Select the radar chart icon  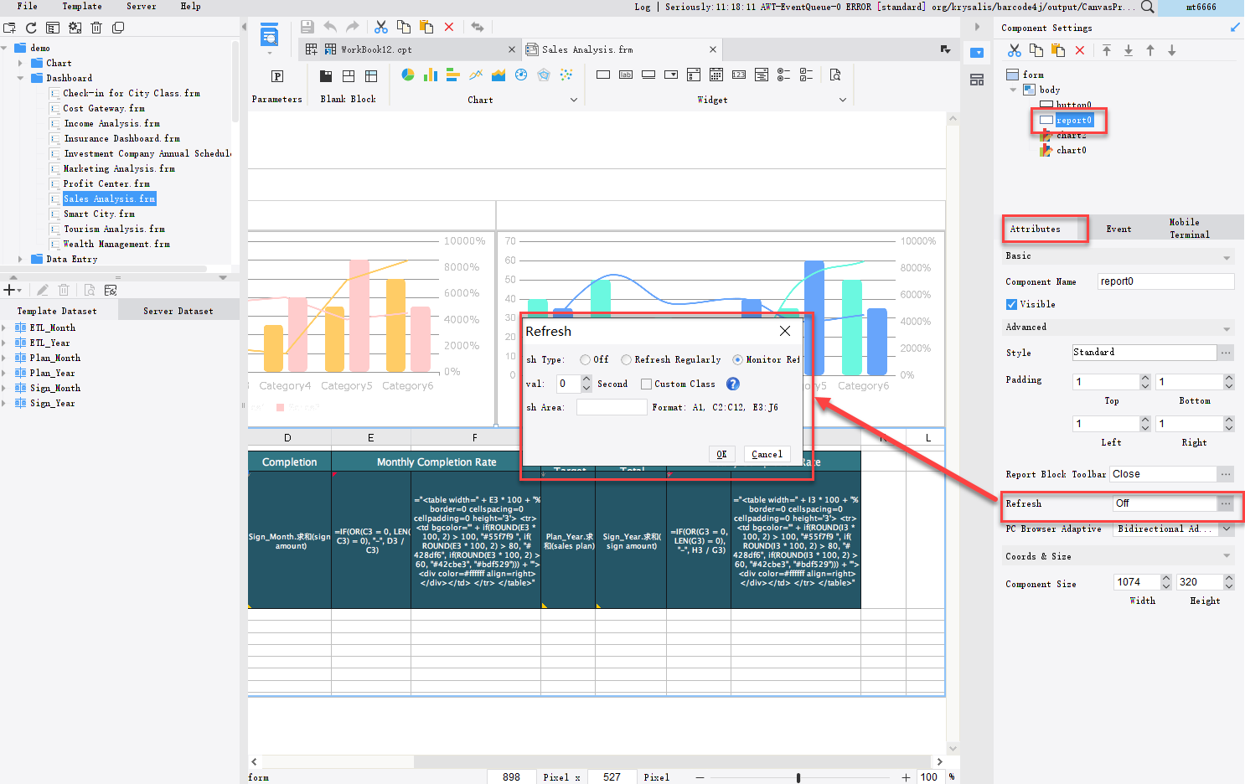tap(544, 75)
